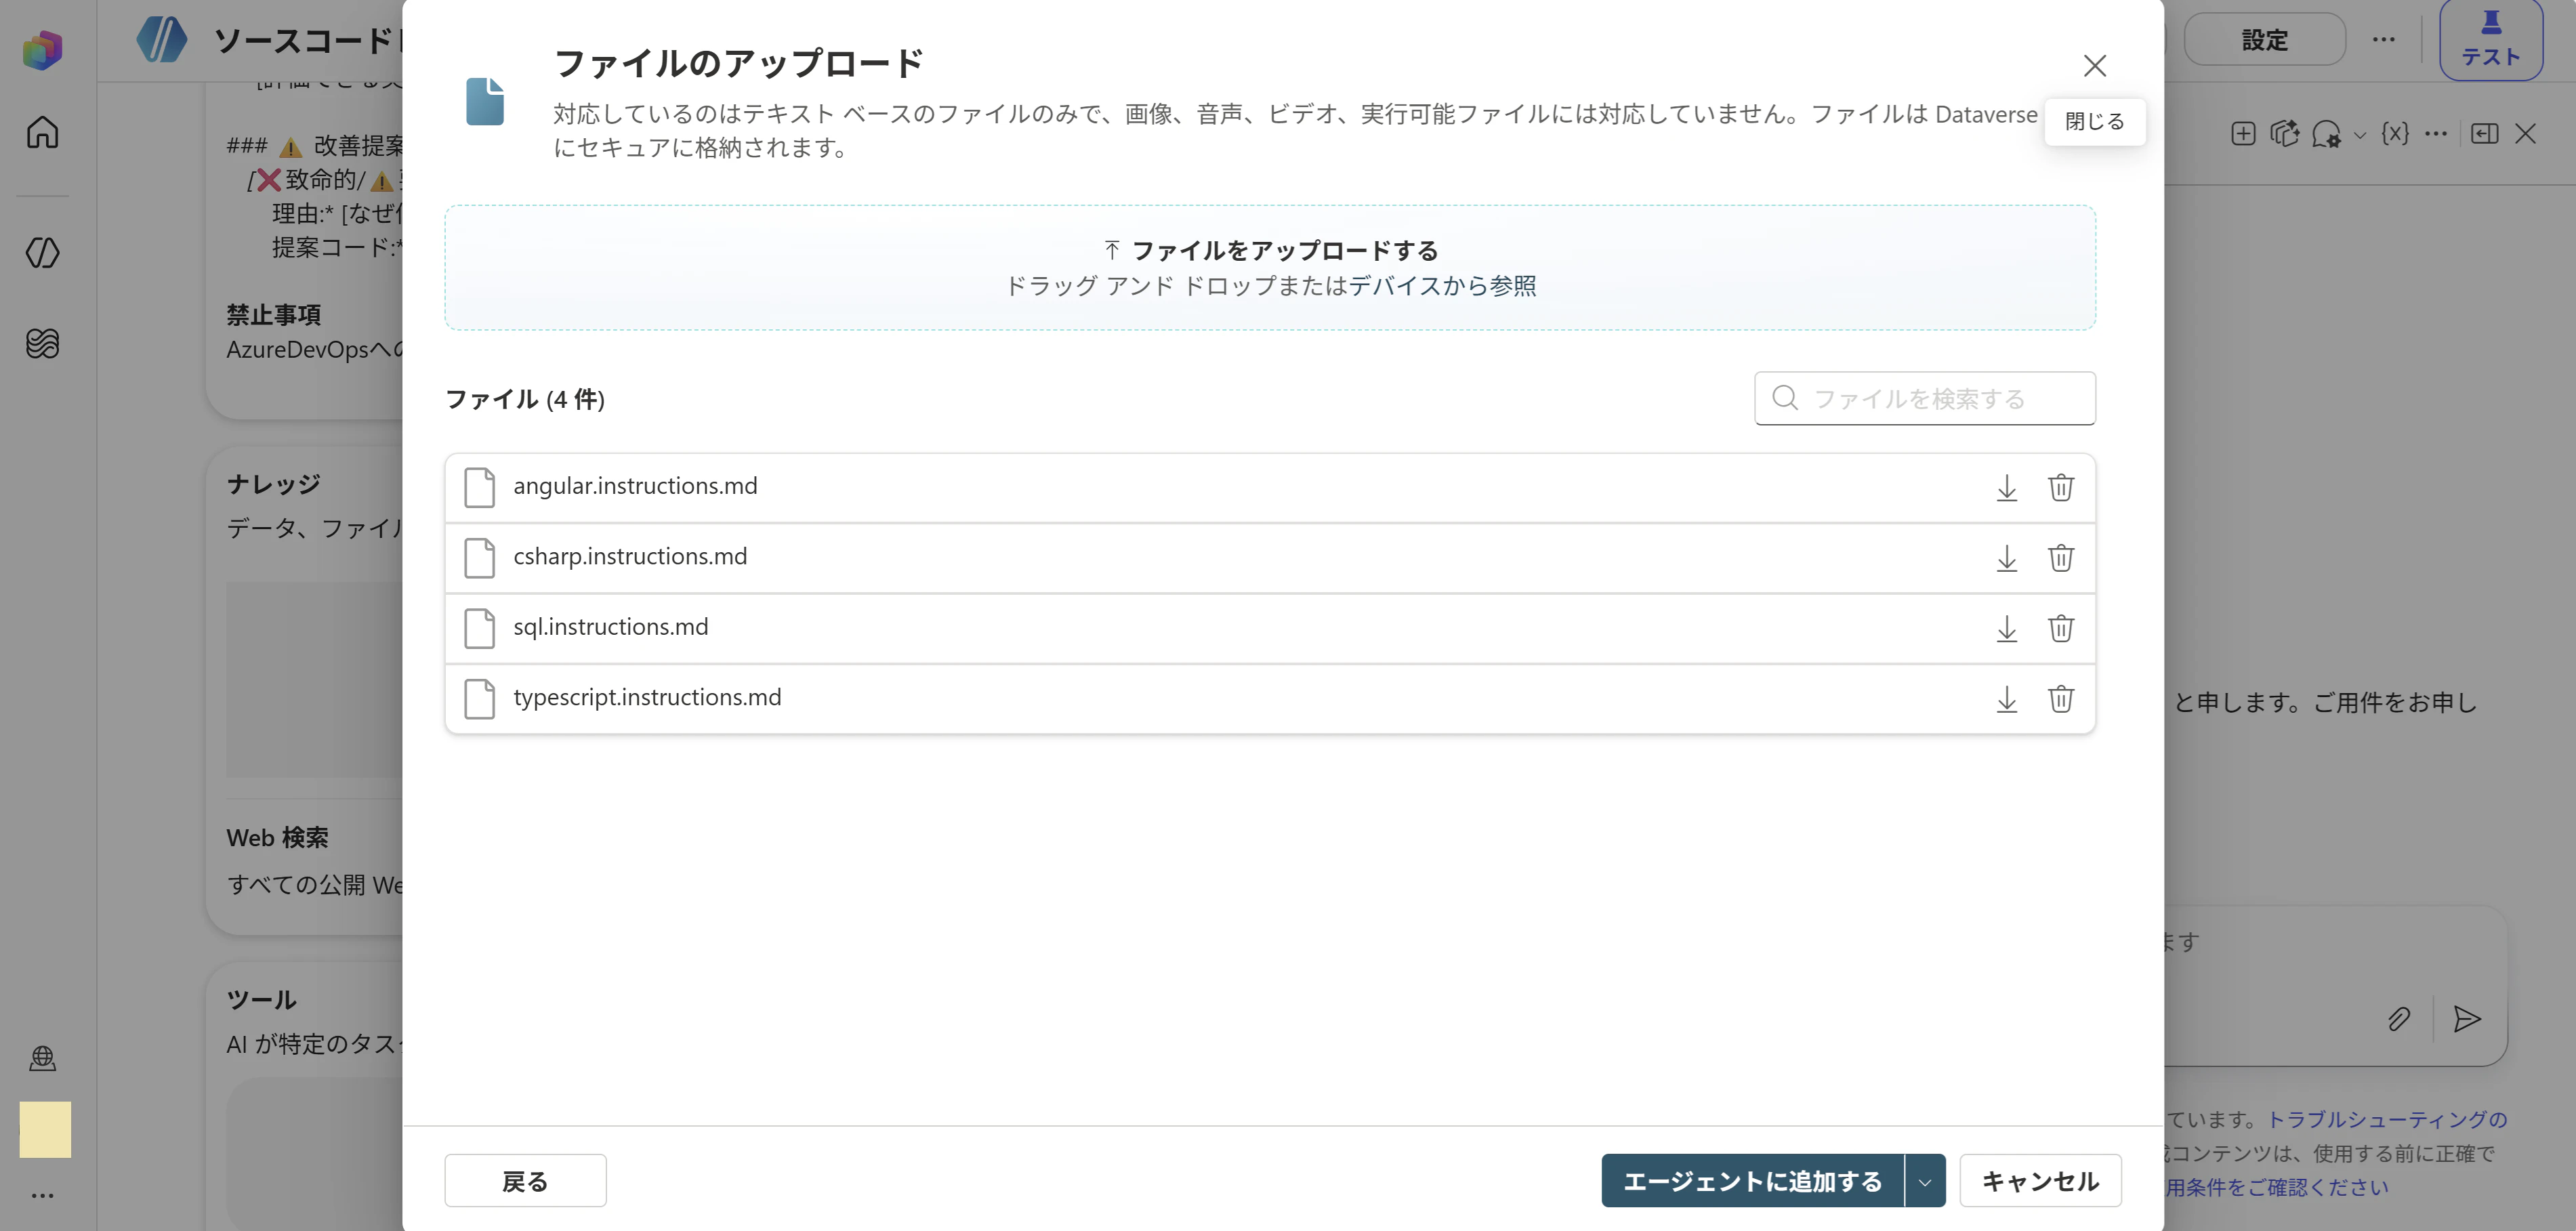Click キャンセル button
Screen dimensions: 2576x1231
point(2040,1181)
